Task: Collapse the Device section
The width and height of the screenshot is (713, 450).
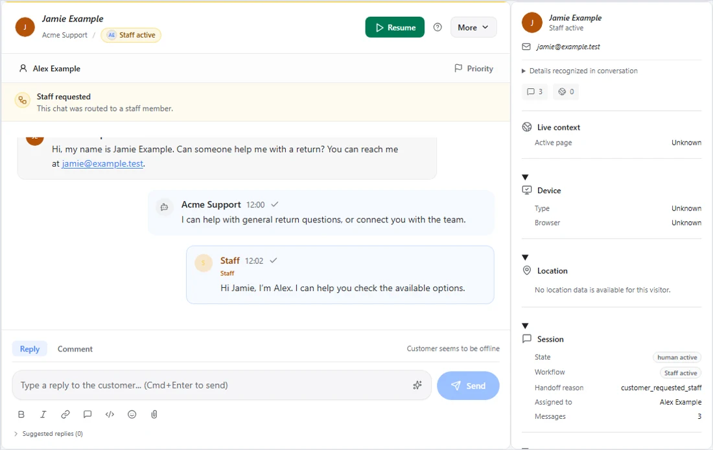Action: [x=525, y=177]
